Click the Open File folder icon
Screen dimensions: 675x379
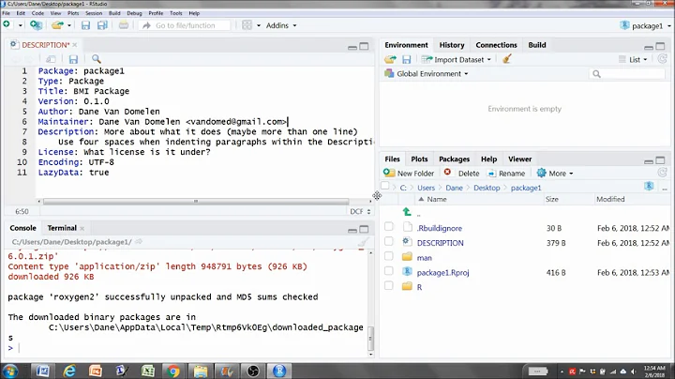pyautogui.click(x=57, y=25)
